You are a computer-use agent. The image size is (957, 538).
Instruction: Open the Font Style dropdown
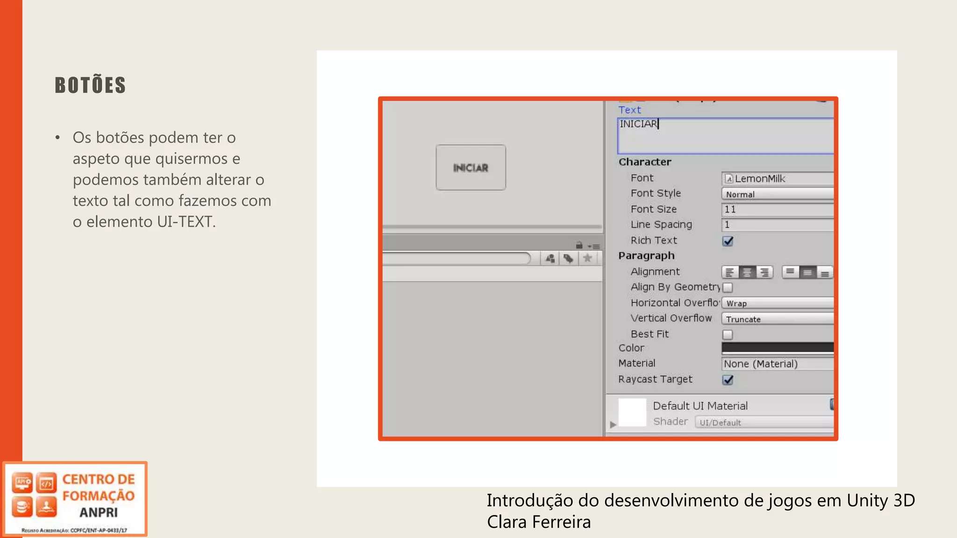tap(778, 194)
